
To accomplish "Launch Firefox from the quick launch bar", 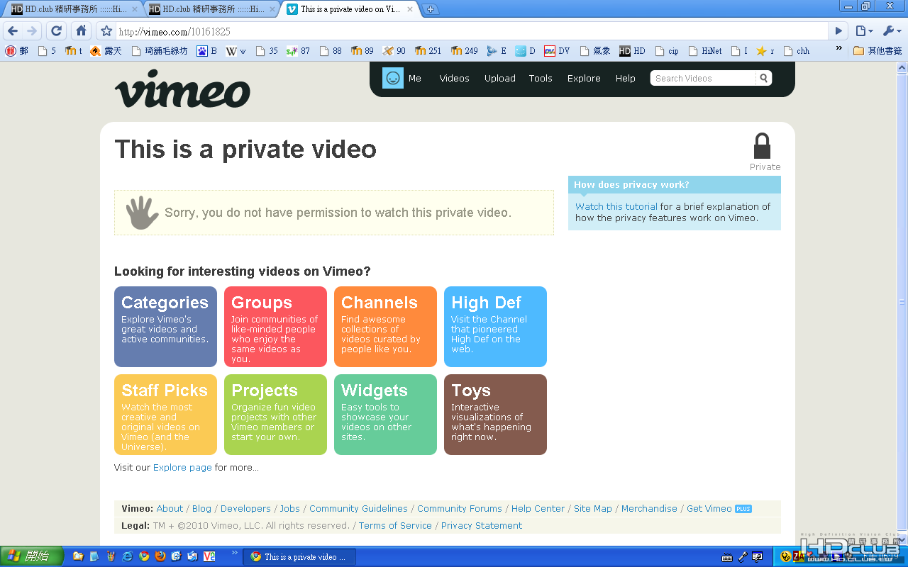I will tap(160, 556).
